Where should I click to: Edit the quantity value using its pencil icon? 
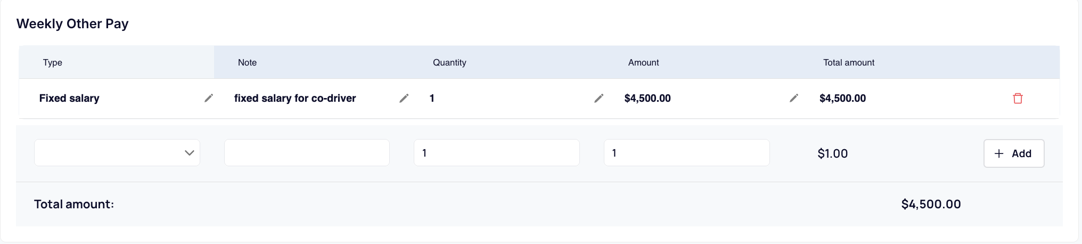point(599,98)
